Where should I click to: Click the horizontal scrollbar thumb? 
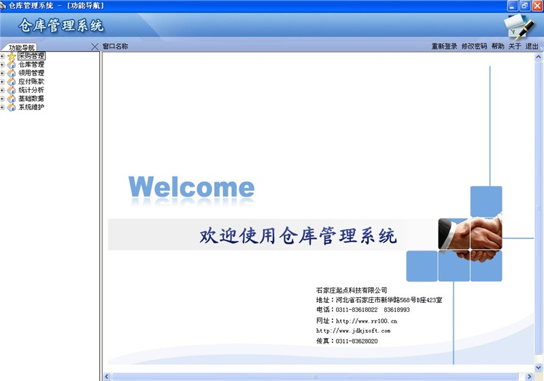[x=315, y=376]
